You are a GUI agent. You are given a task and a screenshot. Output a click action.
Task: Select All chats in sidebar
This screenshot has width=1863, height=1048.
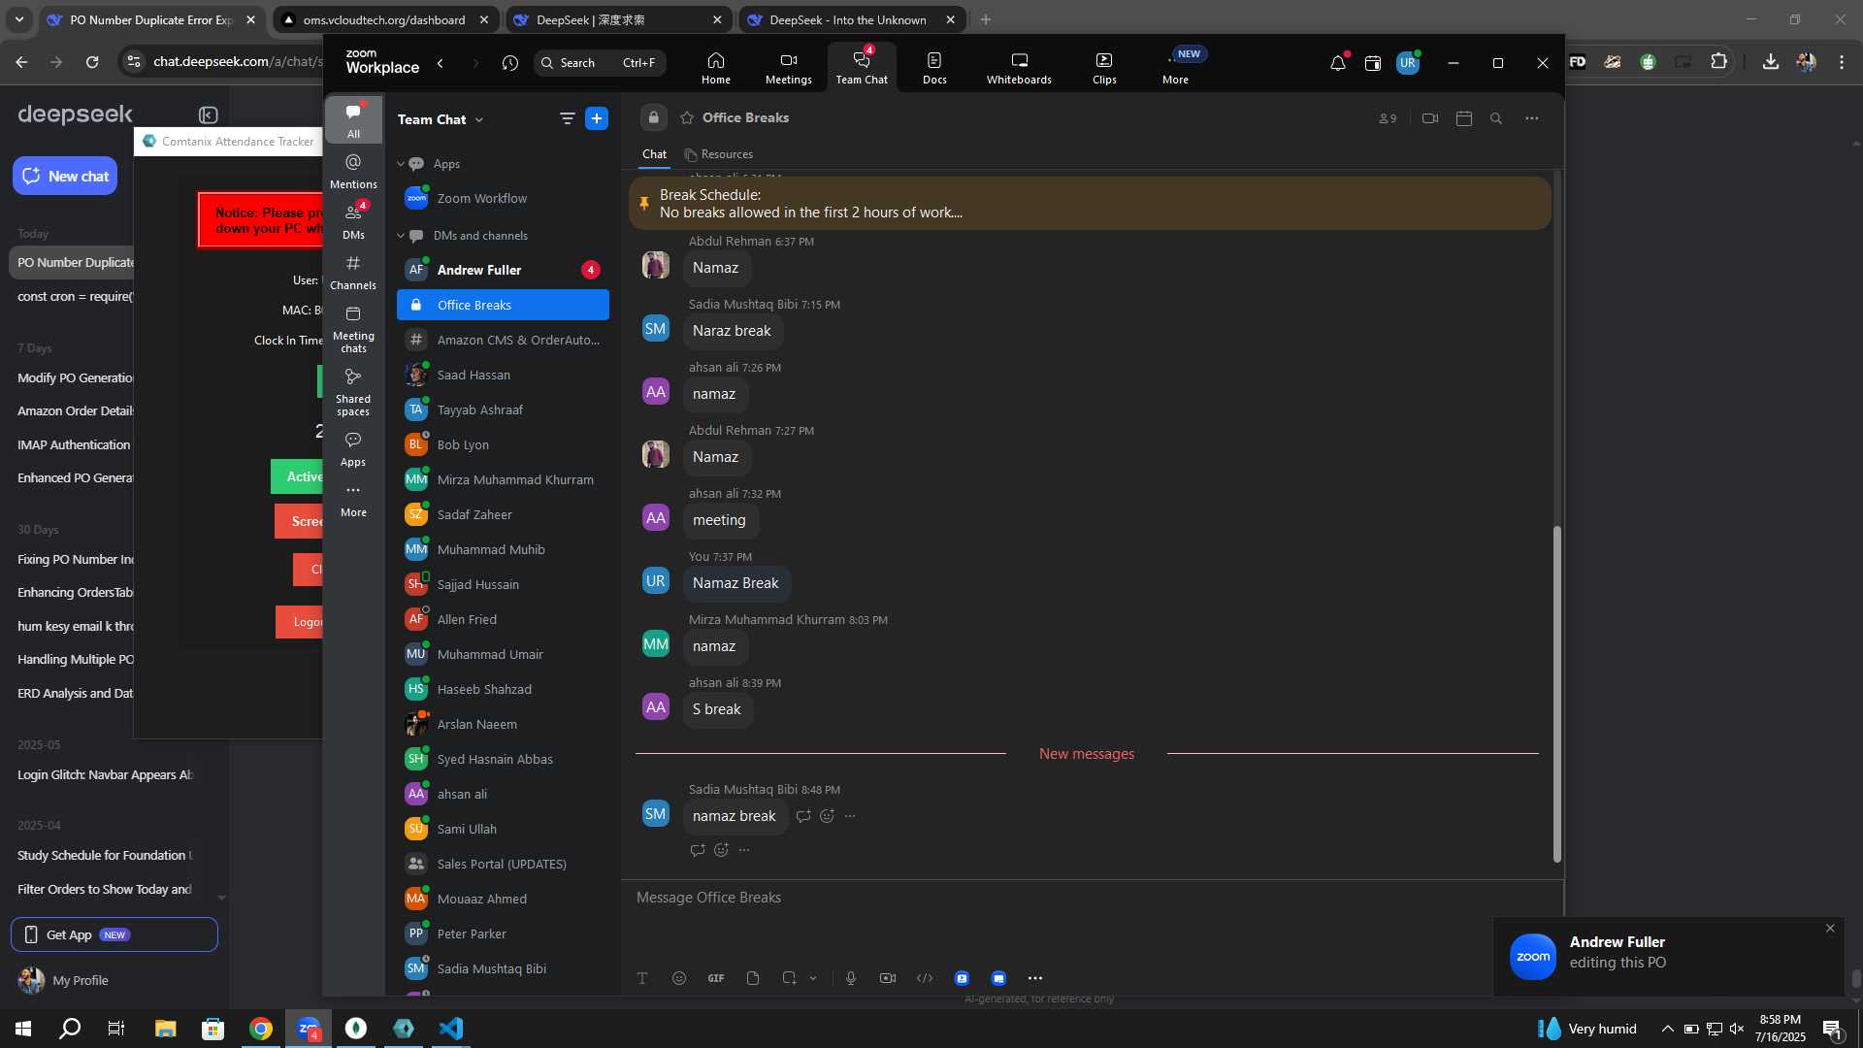(353, 120)
